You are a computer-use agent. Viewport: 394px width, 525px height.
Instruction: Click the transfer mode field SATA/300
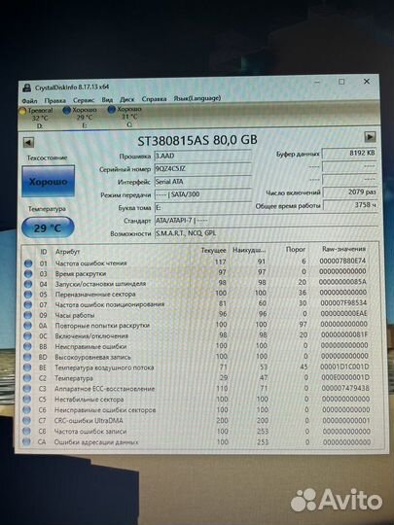pos(202,194)
